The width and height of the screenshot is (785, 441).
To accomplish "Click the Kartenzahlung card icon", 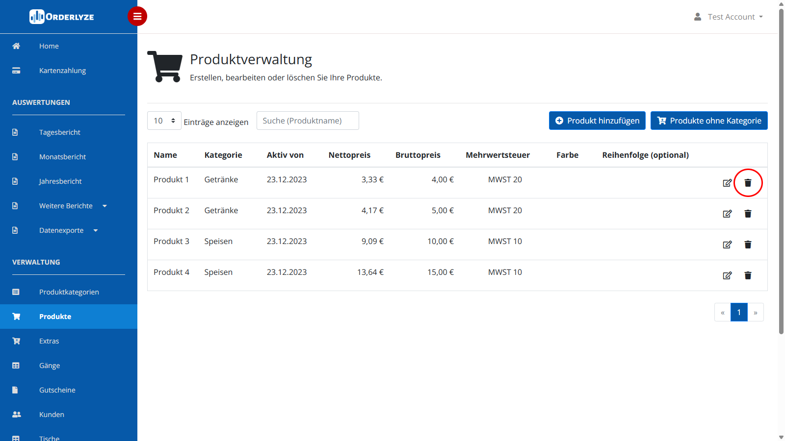I will click(16, 71).
